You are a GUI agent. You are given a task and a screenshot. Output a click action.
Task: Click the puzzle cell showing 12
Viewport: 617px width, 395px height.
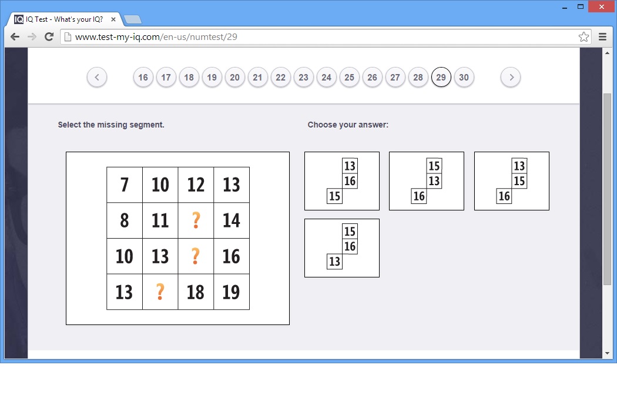point(196,185)
